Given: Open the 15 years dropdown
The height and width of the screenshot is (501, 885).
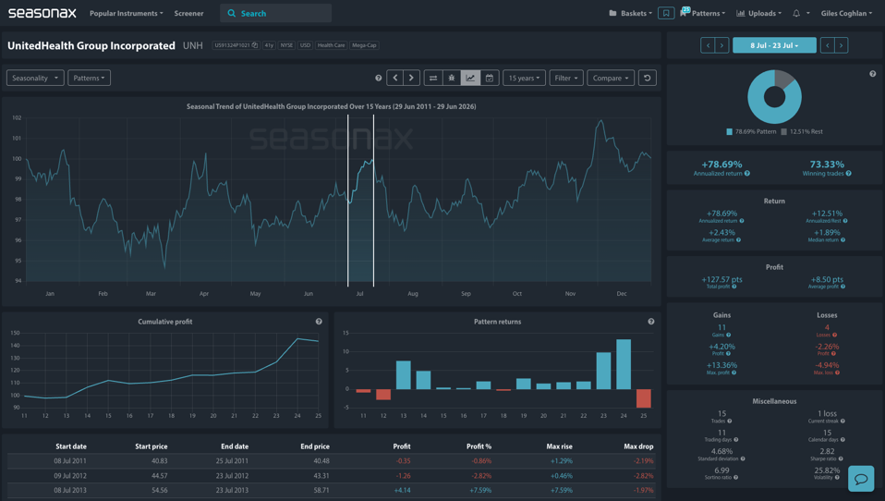Looking at the screenshot, I should click(524, 78).
